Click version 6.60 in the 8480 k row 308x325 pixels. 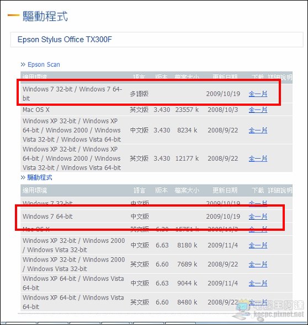click(x=162, y=302)
